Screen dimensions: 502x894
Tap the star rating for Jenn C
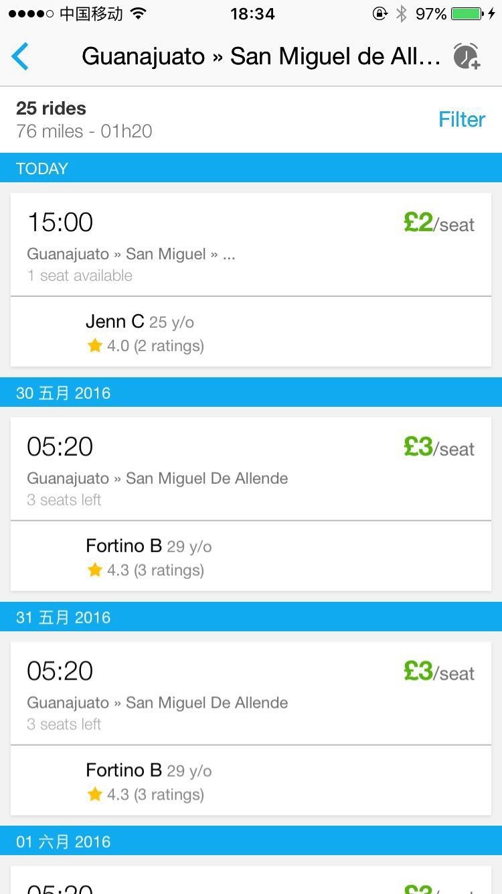pos(95,346)
